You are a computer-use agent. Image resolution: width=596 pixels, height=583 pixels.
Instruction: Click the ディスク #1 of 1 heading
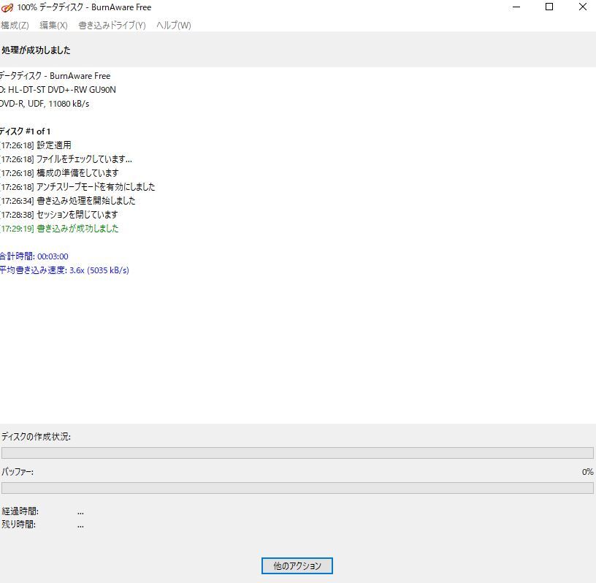click(x=25, y=132)
